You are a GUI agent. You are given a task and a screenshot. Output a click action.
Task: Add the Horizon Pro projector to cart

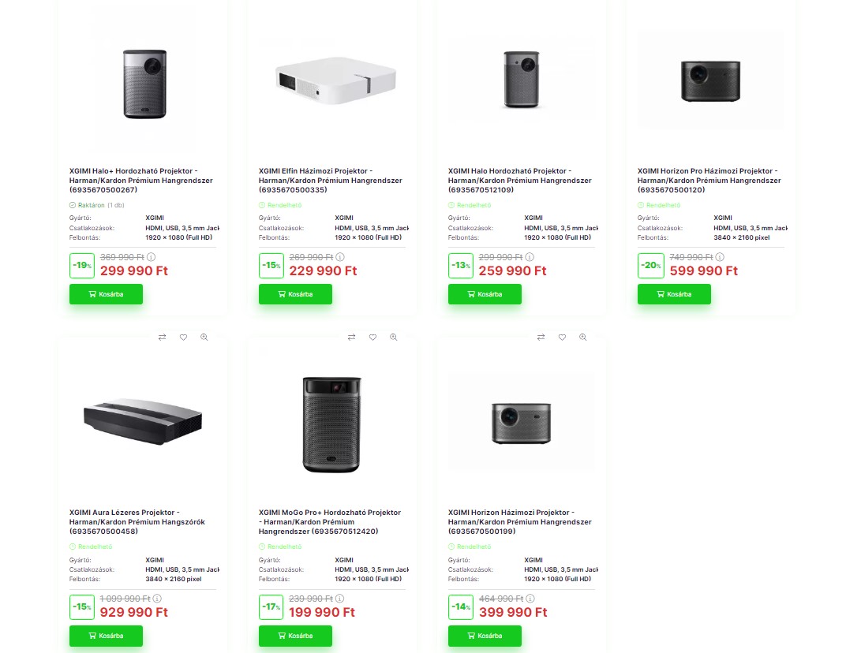point(674,294)
